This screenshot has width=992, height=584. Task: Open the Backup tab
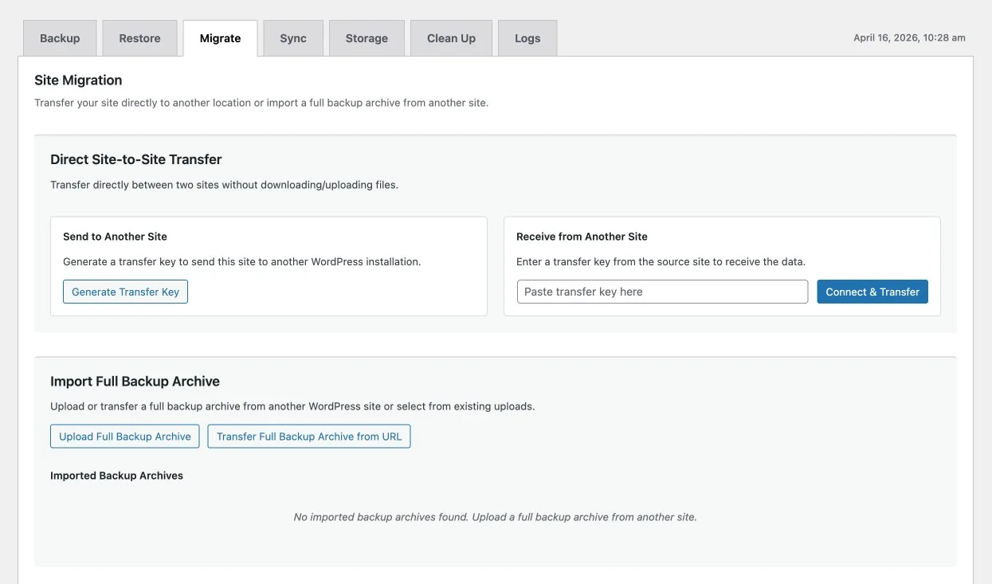tap(60, 38)
